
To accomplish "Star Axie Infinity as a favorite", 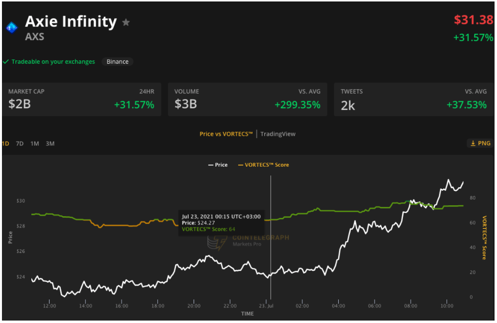I will point(126,22).
